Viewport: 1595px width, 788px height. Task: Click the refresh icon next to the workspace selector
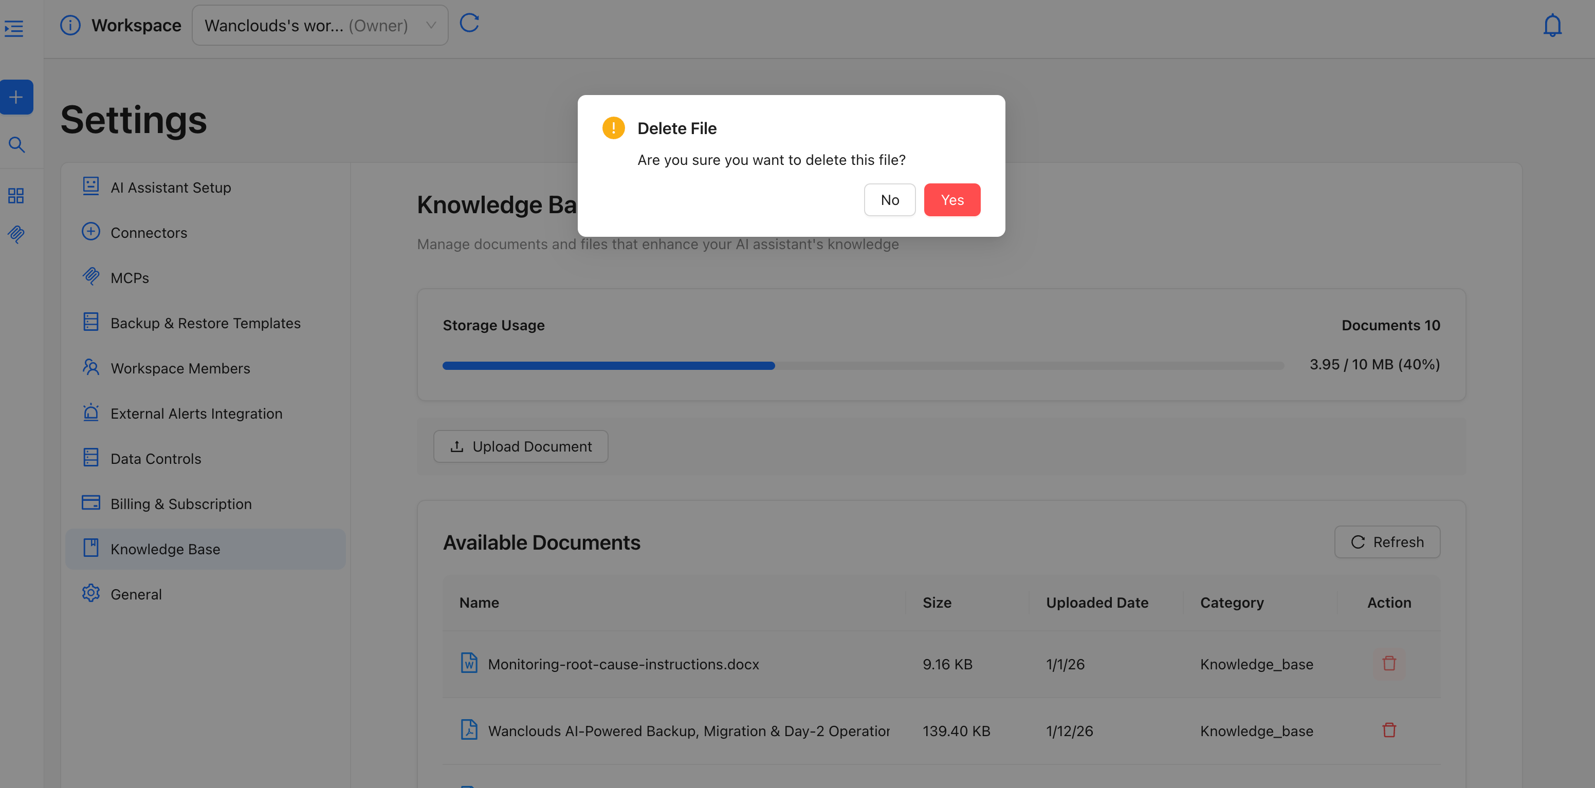469,24
